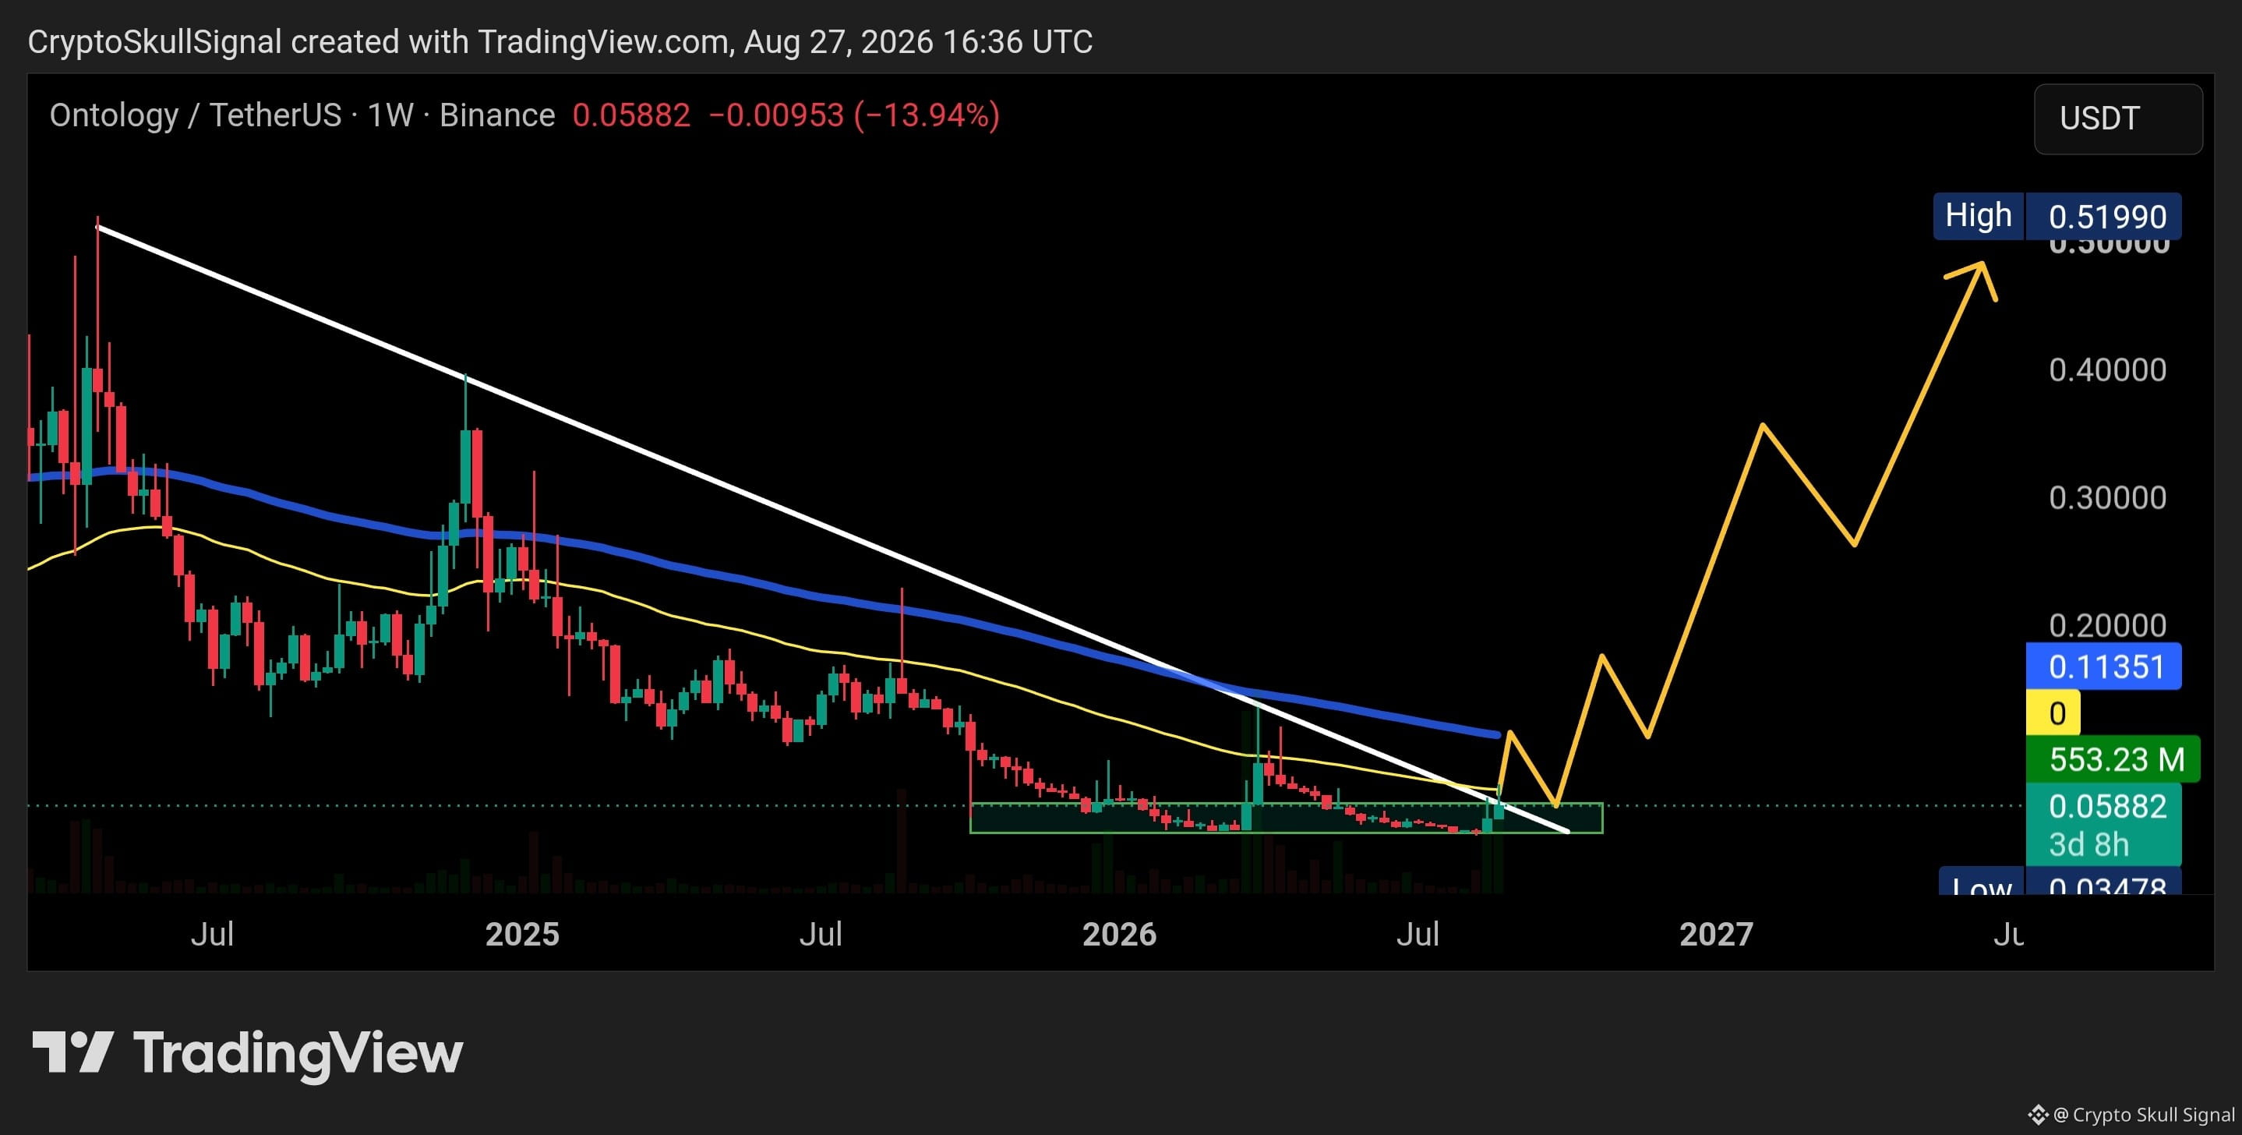
Task: Click the CryptoSkullSignal created with TradingView header
Action: click(560, 42)
